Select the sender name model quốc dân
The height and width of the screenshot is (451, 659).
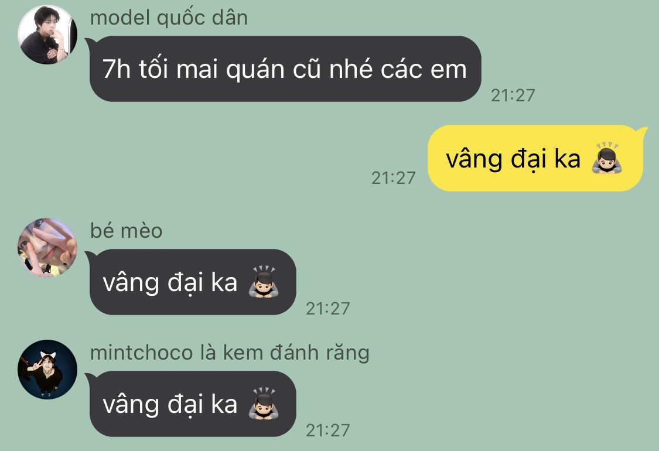click(x=169, y=18)
